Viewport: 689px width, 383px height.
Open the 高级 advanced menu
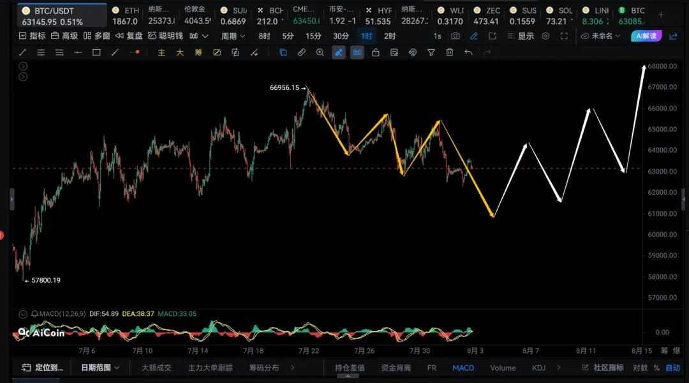pos(64,36)
